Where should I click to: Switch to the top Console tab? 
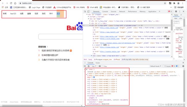click(x=105, y=11)
